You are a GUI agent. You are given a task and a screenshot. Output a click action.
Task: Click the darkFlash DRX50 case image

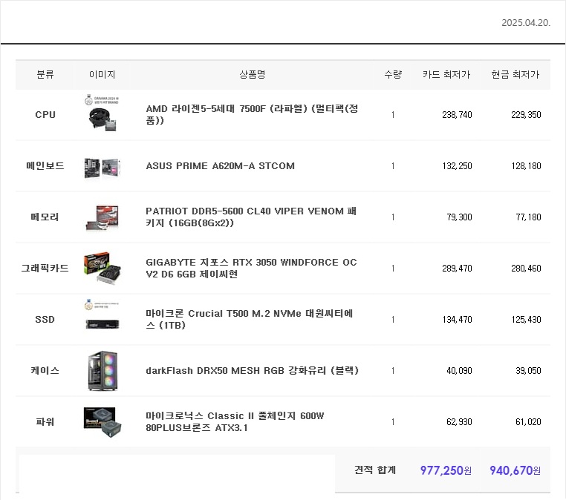click(102, 371)
